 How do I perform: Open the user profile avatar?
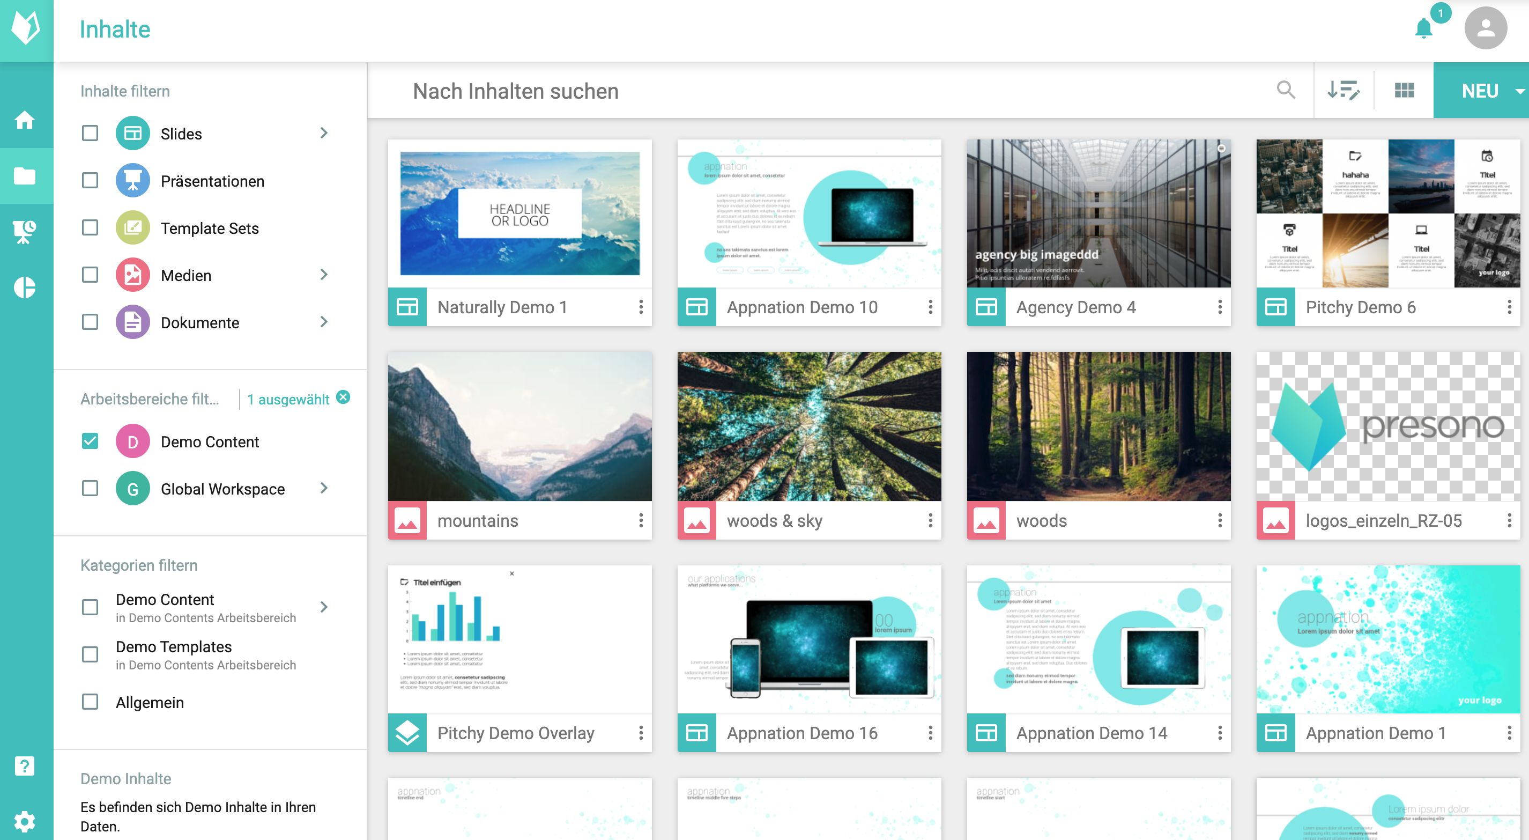1486,28
